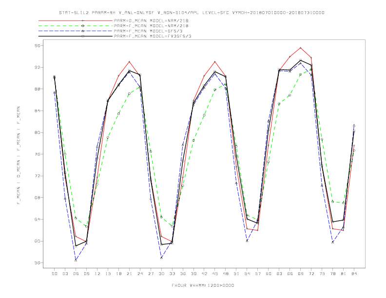Click the red solid legend line sample

coord(76,20)
